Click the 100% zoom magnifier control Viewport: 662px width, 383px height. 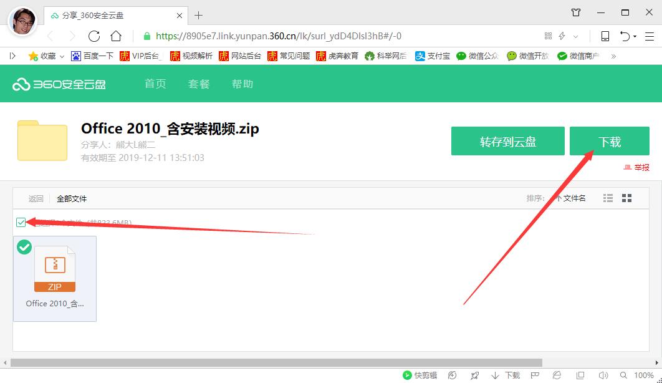pos(636,376)
